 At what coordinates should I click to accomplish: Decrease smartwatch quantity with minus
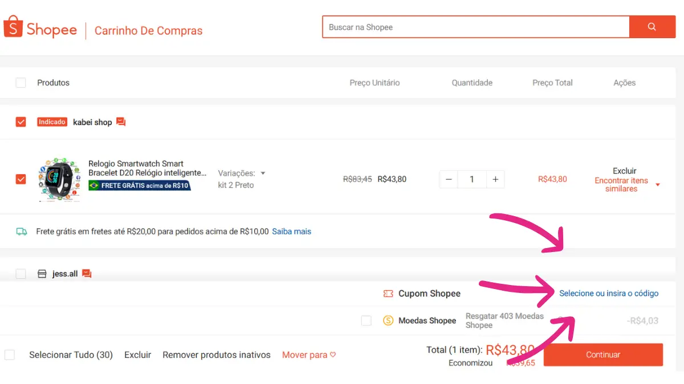pos(449,179)
